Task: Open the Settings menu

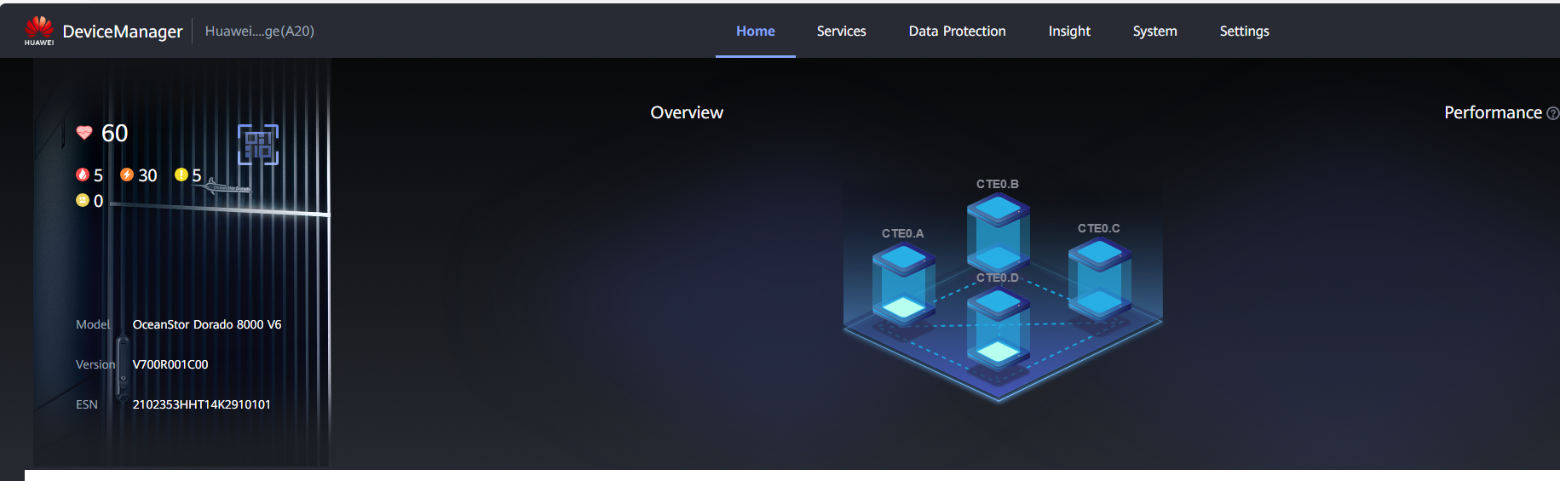Action: coord(1244,31)
